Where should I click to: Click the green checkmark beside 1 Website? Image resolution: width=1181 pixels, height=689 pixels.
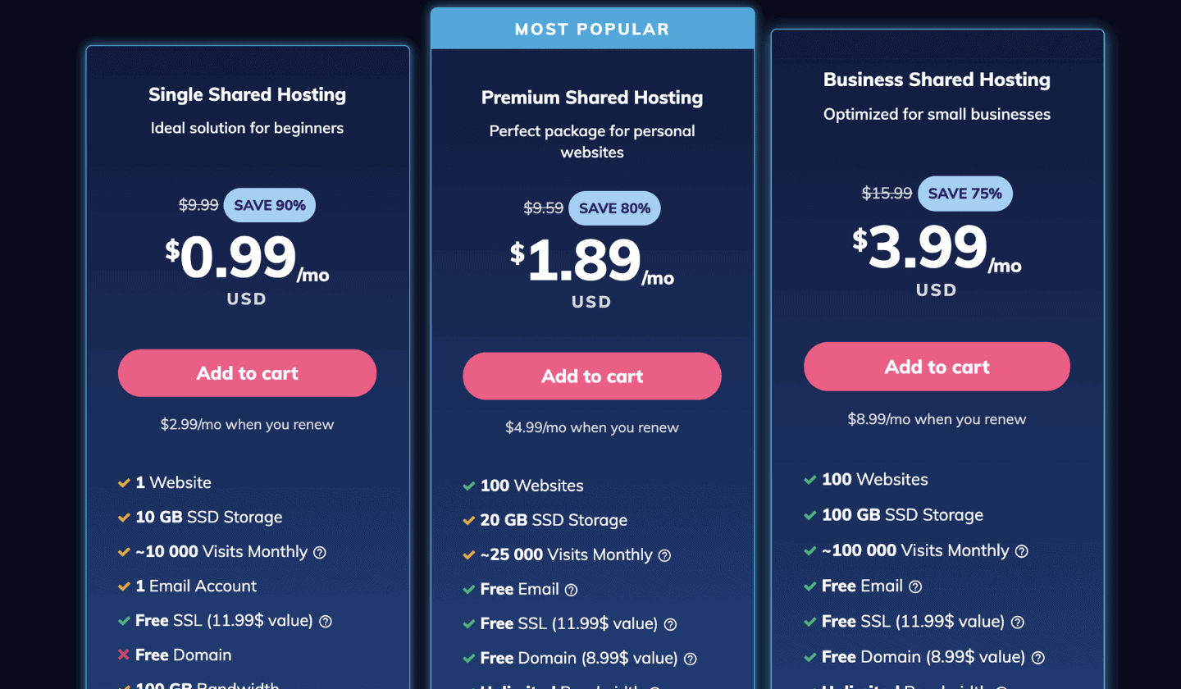[x=125, y=482]
